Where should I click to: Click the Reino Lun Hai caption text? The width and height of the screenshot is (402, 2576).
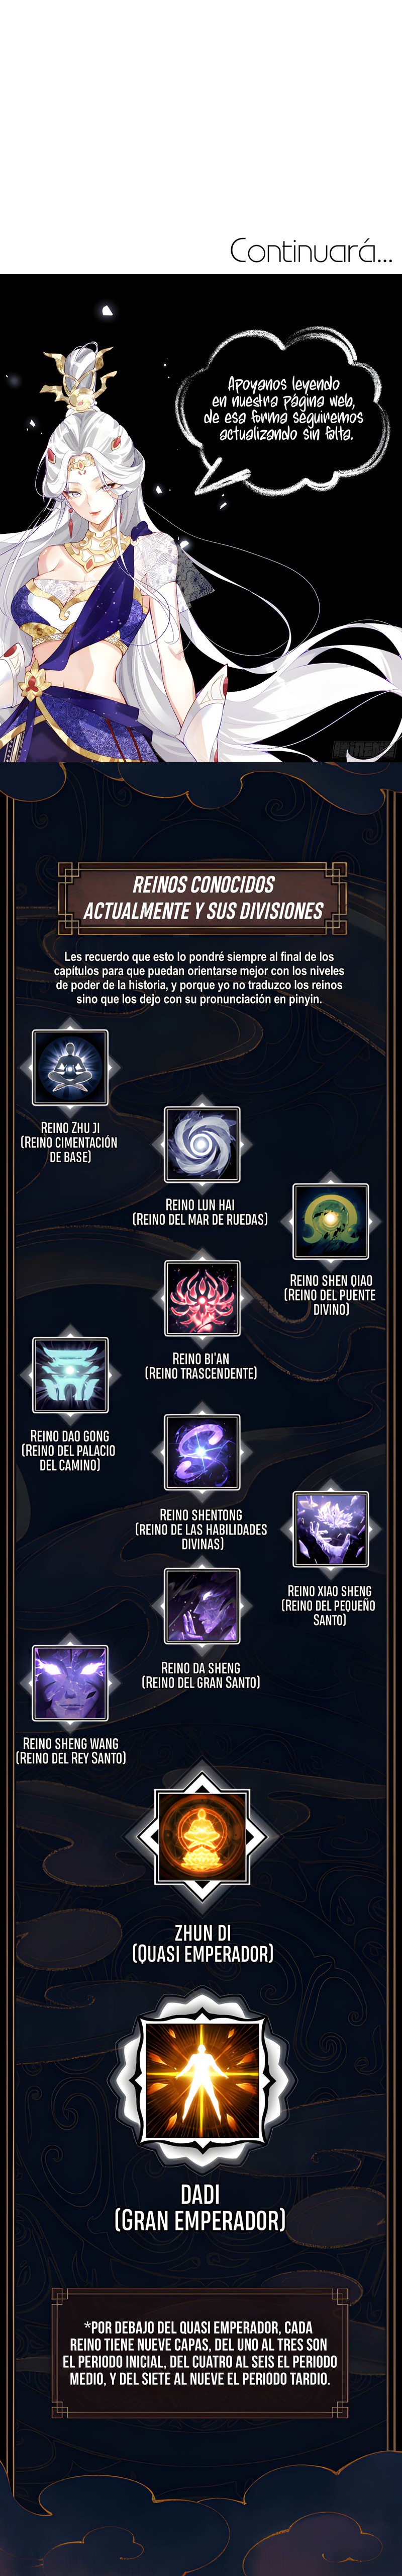pos(201,1212)
